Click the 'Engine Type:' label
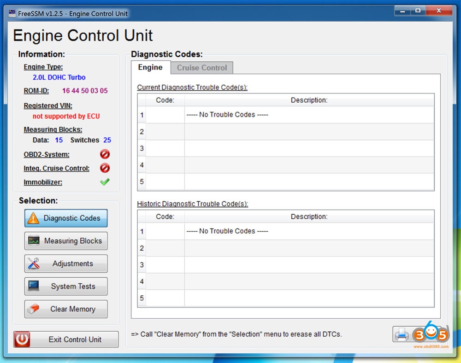The image size is (461, 363). (43, 67)
